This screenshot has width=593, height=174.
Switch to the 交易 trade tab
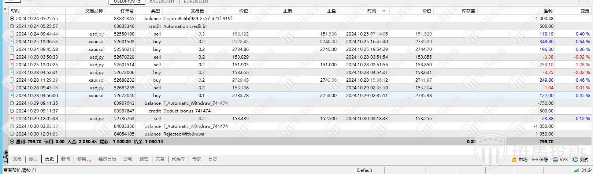pyautogui.click(x=17, y=159)
